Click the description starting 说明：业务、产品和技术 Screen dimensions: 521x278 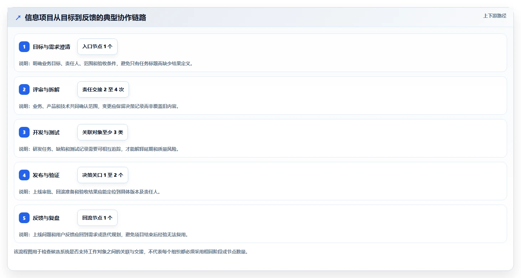tap(99, 106)
